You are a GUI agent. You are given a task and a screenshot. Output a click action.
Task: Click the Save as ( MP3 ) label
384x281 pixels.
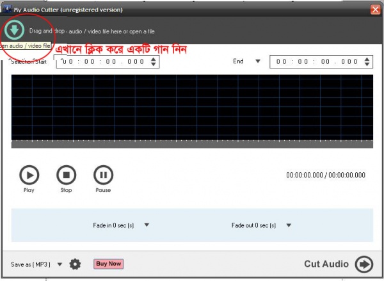(31, 264)
